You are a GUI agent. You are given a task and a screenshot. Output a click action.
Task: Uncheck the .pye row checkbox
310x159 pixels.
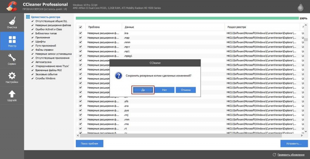pos(81,111)
